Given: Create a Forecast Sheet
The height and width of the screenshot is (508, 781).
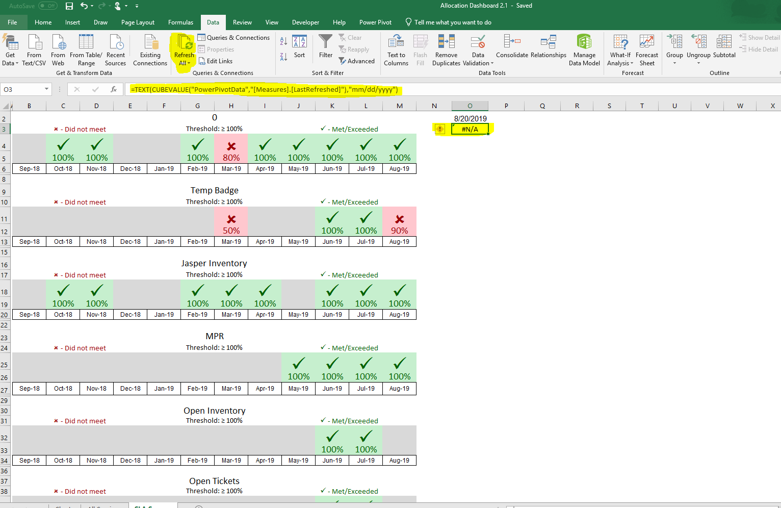Looking at the screenshot, I should click(647, 50).
